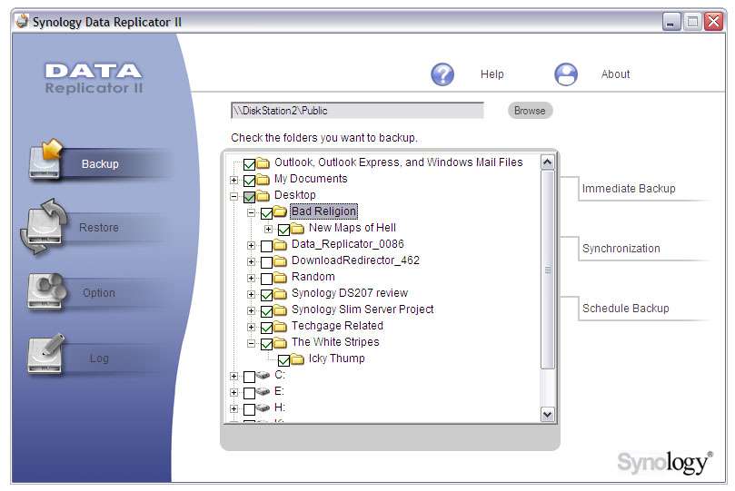Expand the Data_Replicator_0086 node

point(252,246)
